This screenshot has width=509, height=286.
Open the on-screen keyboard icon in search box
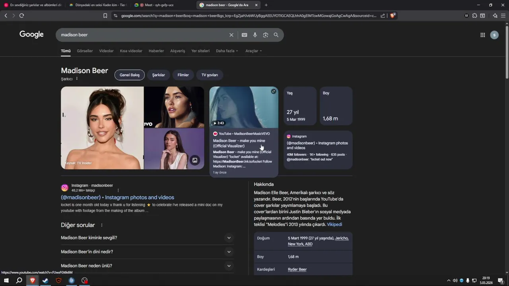pyautogui.click(x=245, y=35)
